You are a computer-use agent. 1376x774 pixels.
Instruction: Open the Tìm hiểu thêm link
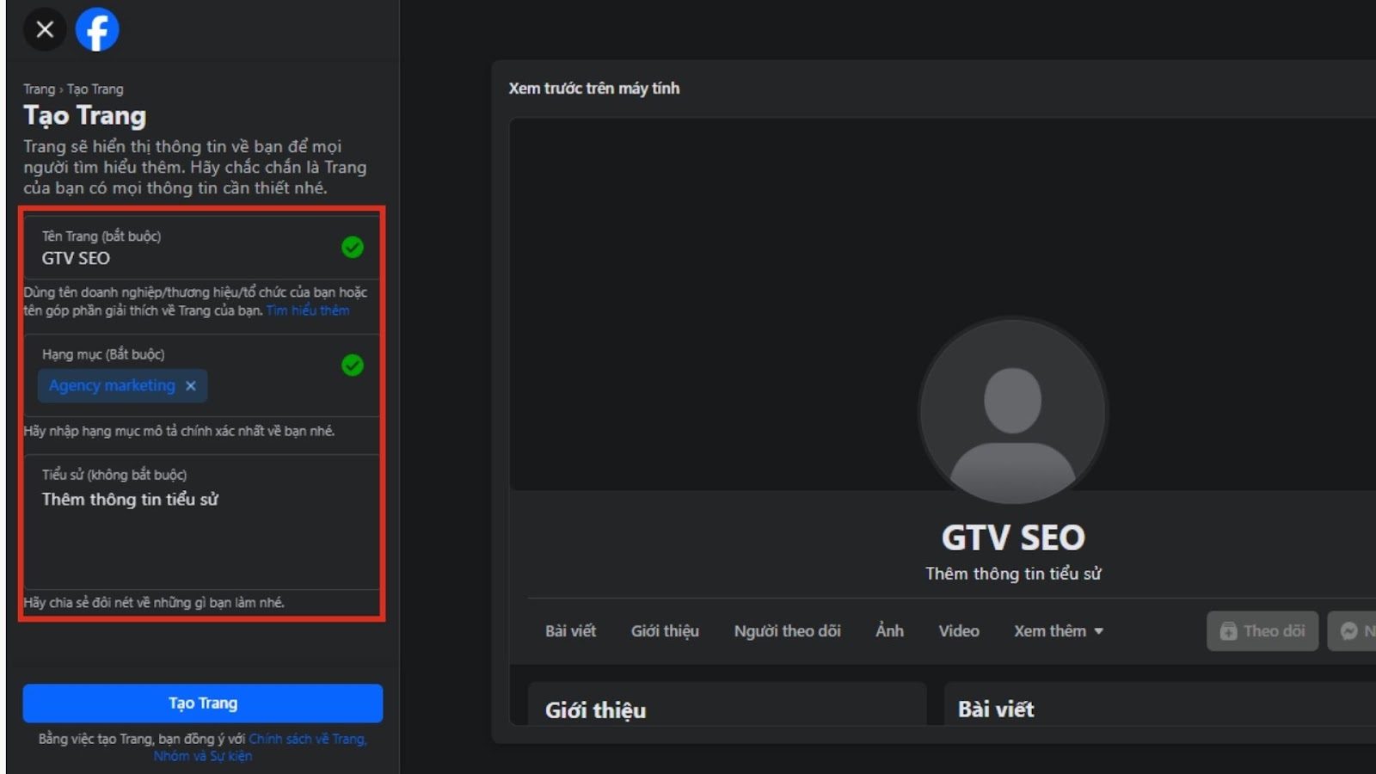(x=308, y=310)
